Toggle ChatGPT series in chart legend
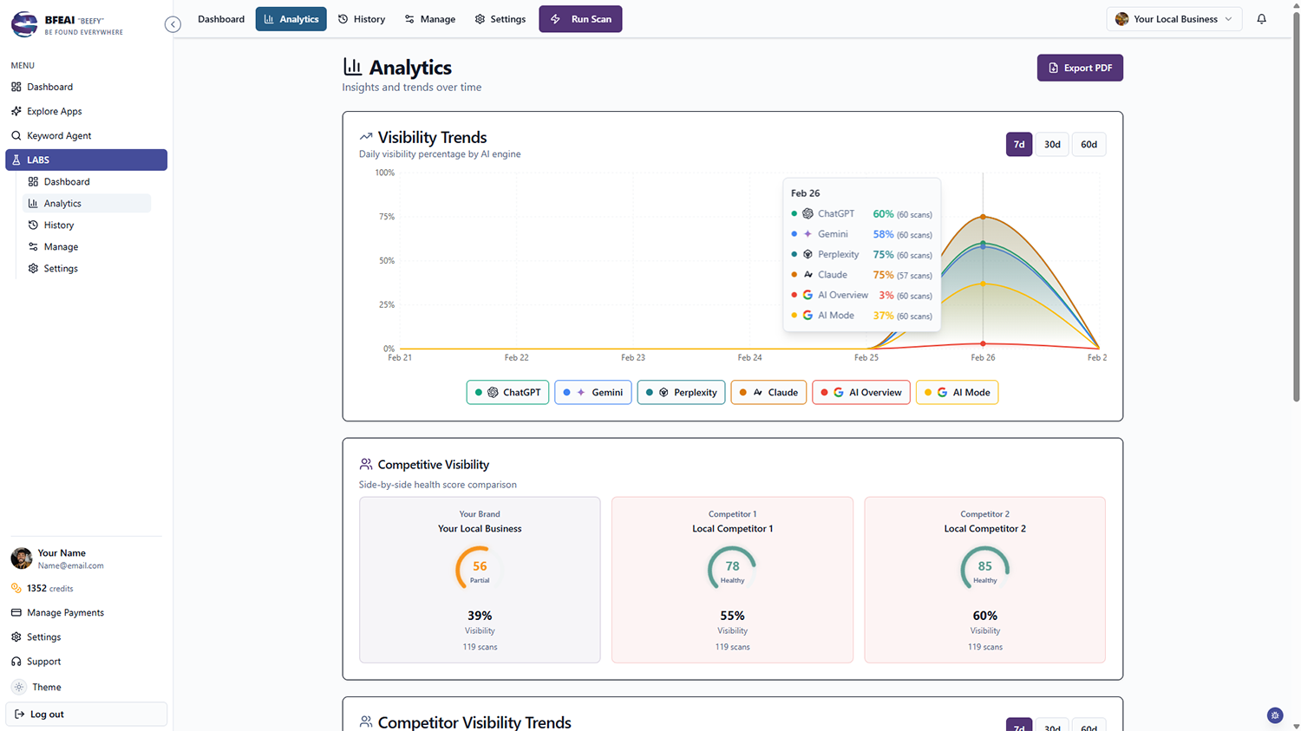The height and width of the screenshot is (731, 1301). pos(507,392)
